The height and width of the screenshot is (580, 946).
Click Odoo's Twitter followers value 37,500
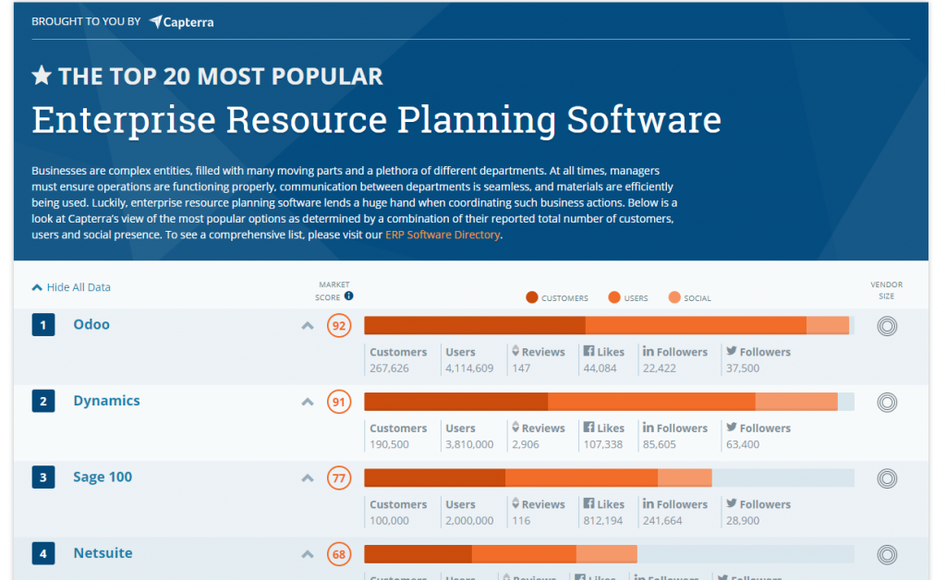[743, 368]
